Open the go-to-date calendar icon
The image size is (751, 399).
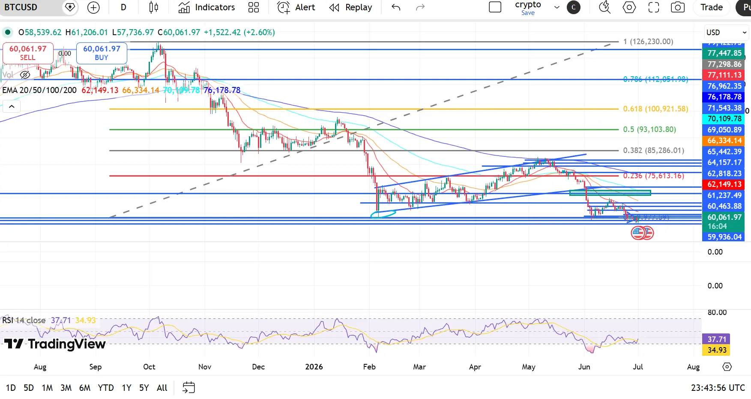188,387
